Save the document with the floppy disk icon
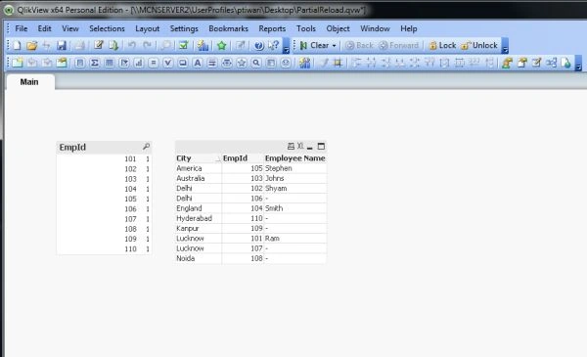This screenshot has width=587, height=357. coord(62,45)
